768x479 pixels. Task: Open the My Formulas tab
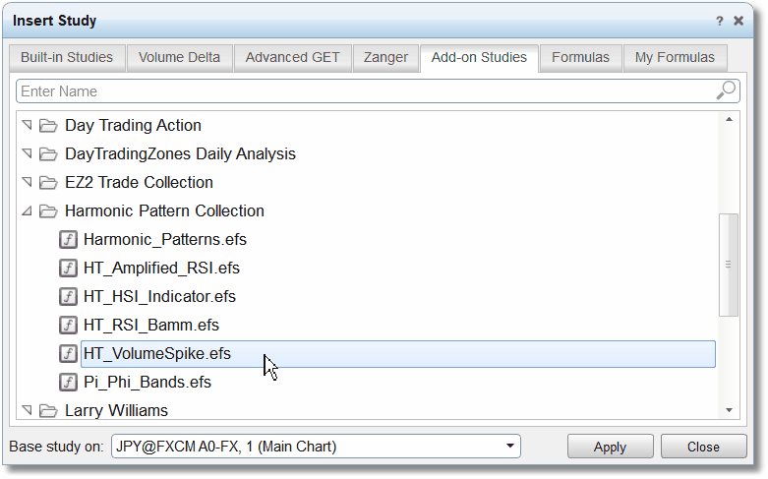(675, 57)
